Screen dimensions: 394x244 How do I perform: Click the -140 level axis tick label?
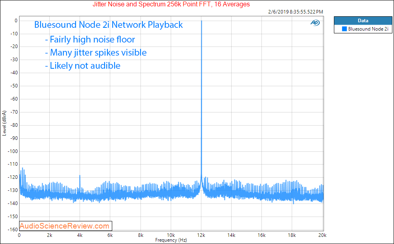[13, 203]
